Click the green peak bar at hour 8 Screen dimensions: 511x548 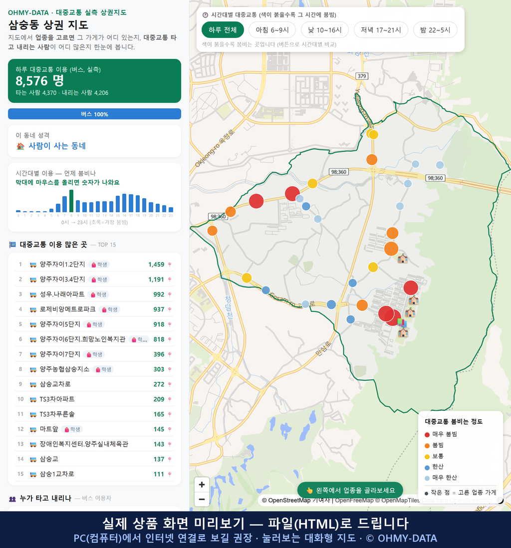click(71, 201)
